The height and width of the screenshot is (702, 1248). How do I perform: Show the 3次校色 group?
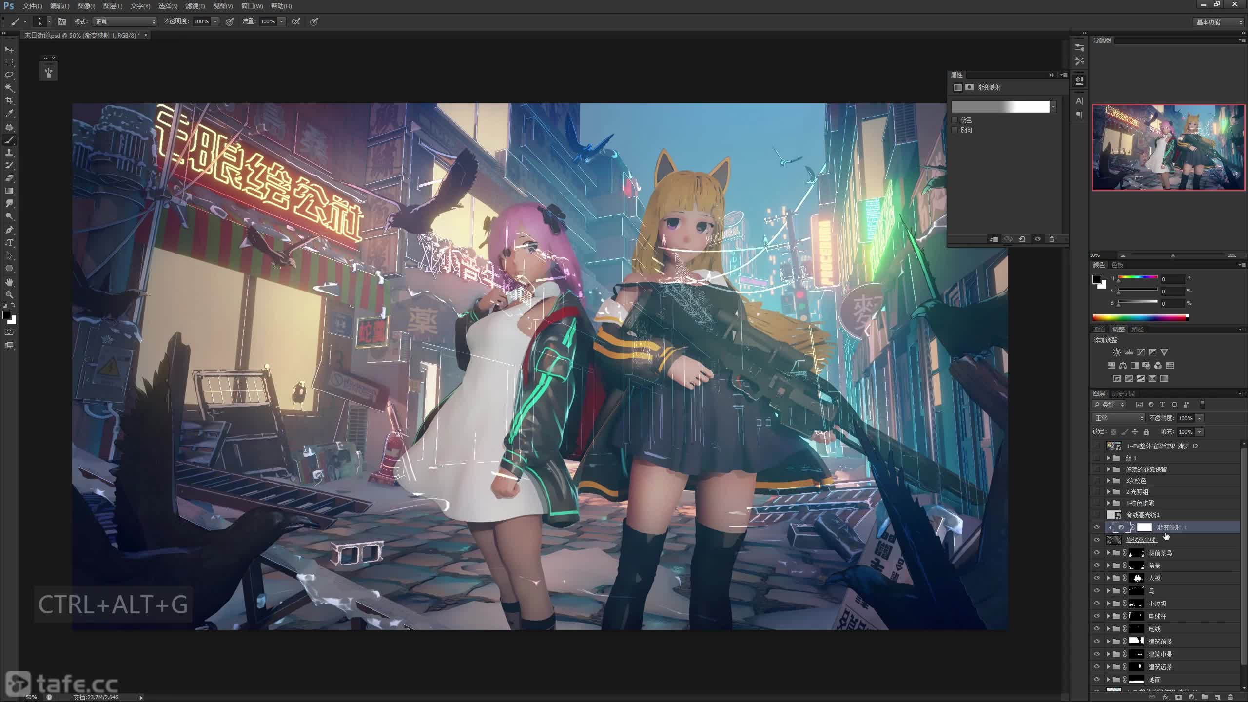click(1097, 481)
